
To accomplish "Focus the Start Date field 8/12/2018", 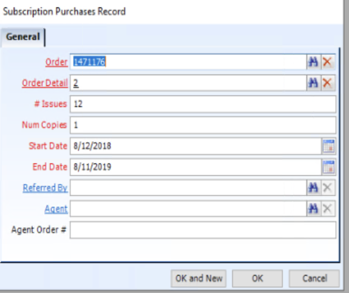I will pos(196,146).
